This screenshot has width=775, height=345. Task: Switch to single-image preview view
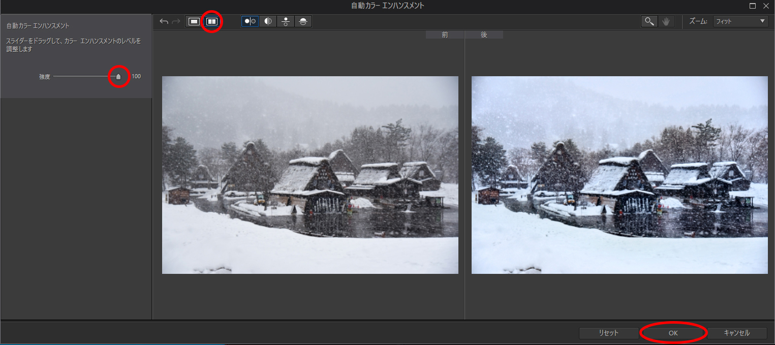pos(194,21)
